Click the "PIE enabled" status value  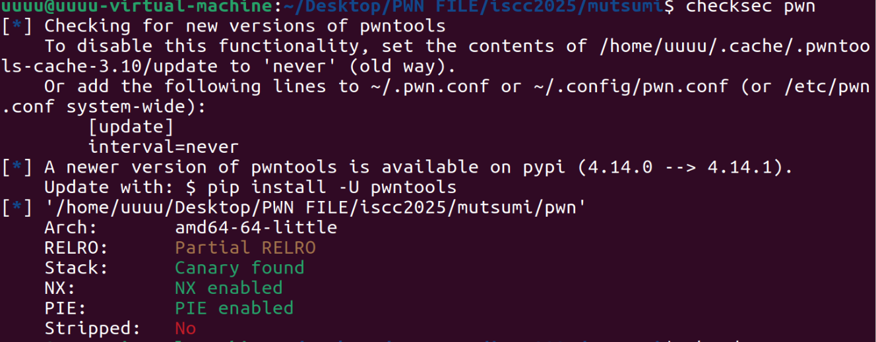pos(234,308)
